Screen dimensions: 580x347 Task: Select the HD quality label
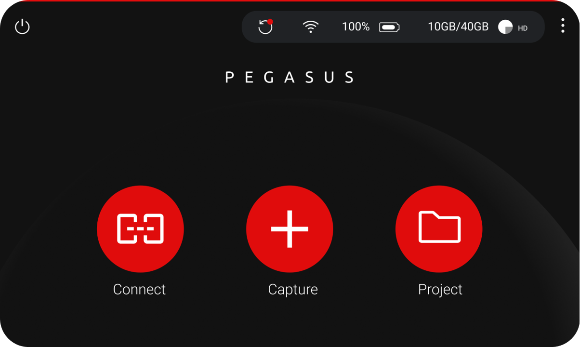coord(523,28)
